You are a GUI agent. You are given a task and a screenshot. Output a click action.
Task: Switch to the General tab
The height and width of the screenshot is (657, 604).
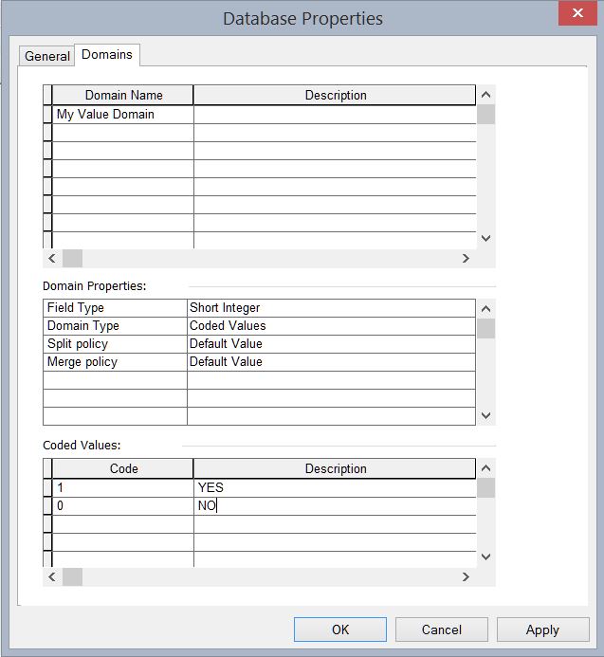click(x=47, y=56)
